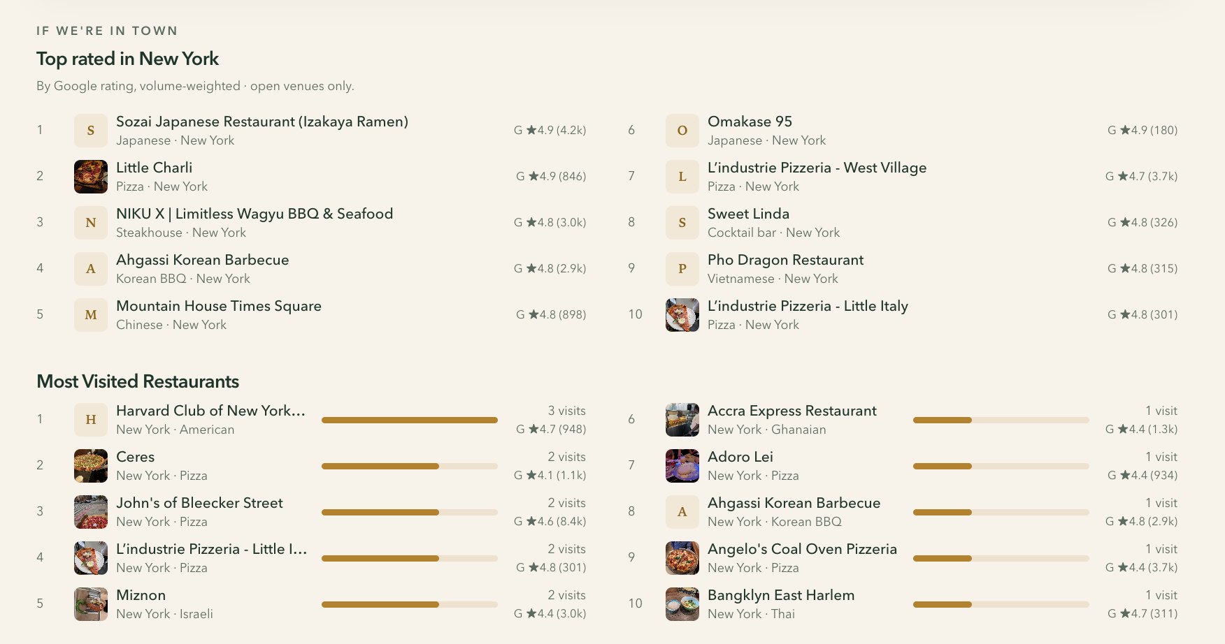Open the L'industrie Pizzeria - Little Italy top-rated thumbnail
This screenshot has width=1225, height=644.
click(682, 315)
